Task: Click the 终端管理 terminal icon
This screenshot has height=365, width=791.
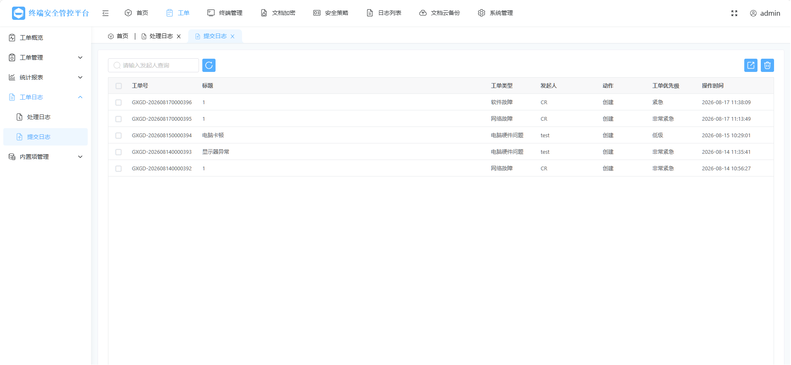Action: click(211, 13)
